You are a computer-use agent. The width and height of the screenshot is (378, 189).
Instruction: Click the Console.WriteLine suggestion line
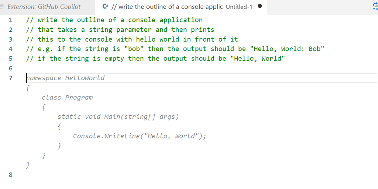tap(139, 136)
